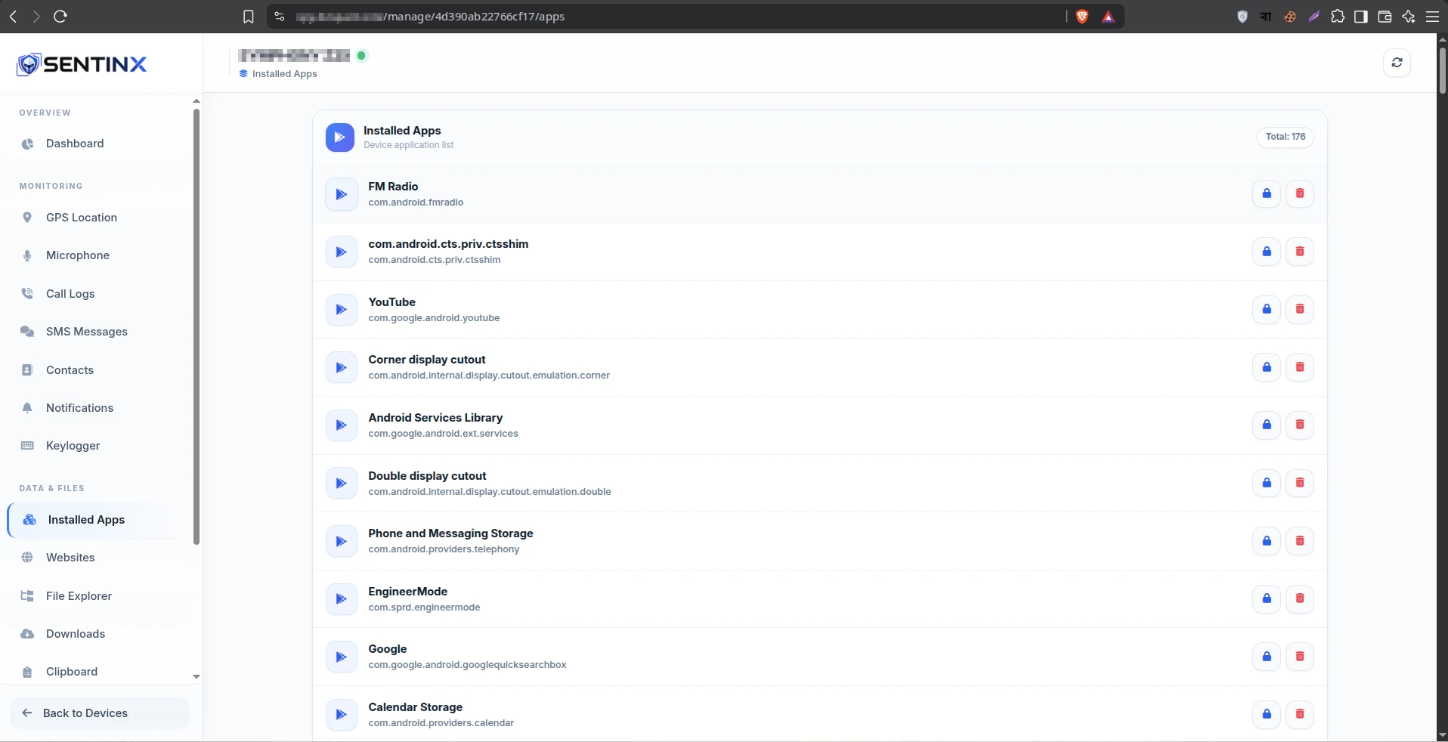Focus the browser address bar
This screenshot has width=1448, height=742.
tap(665, 17)
